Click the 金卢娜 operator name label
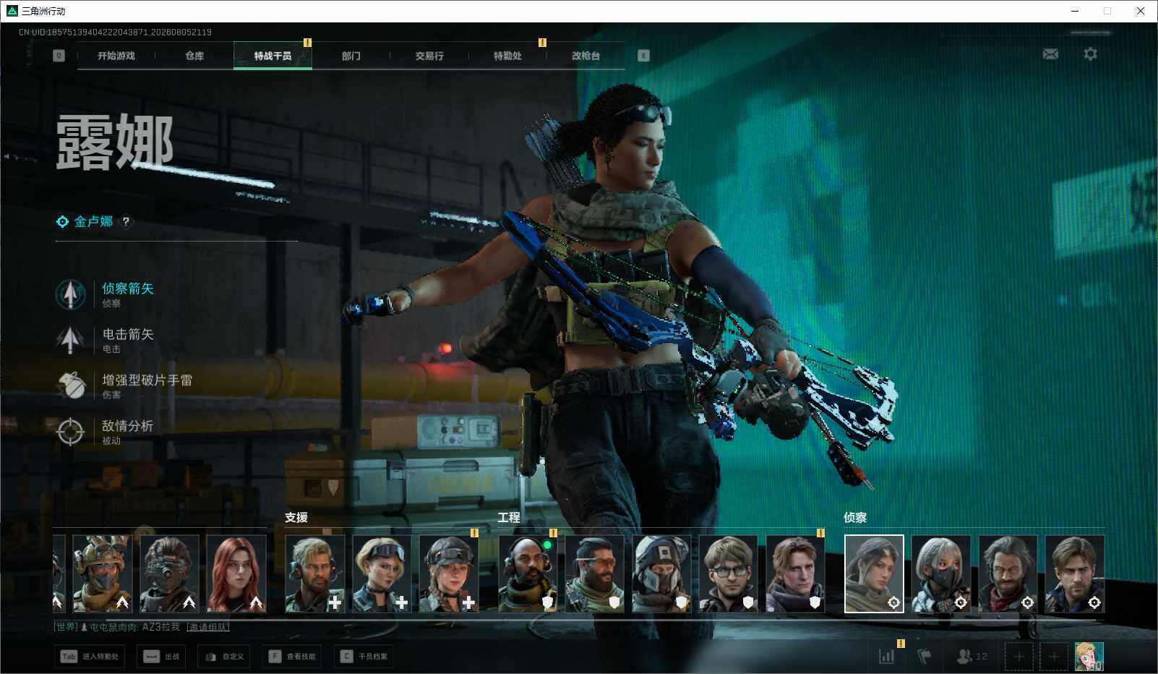The height and width of the screenshot is (674, 1158). click(x=93, y=221)
